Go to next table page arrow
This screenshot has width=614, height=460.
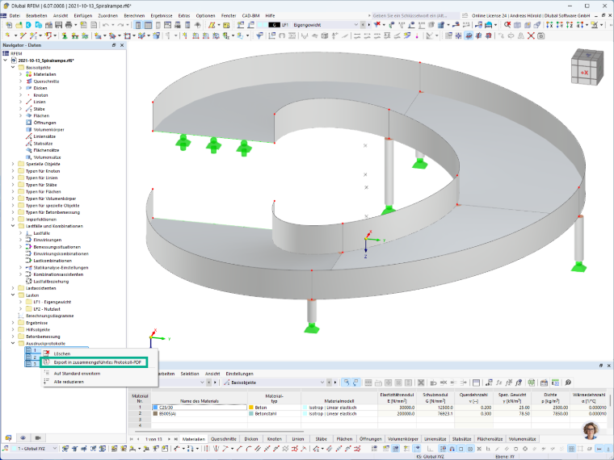pos(169,439)
